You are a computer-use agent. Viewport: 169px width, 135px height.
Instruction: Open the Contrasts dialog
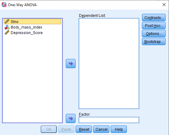[154, 18]
